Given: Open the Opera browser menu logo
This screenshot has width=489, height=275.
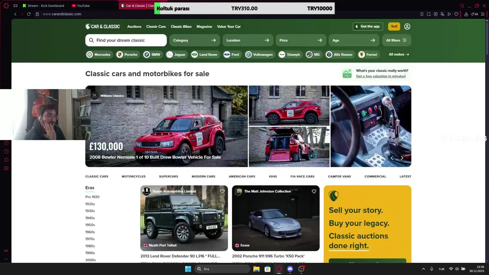Looking at the screenshot, I should 6,6.
